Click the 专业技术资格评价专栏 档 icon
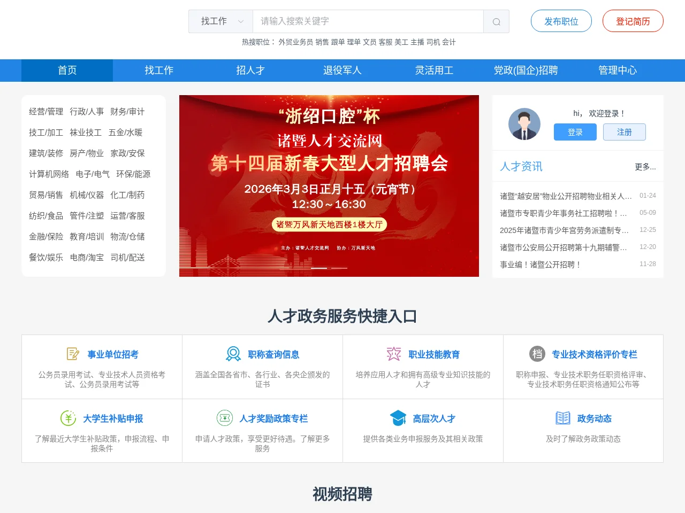The width and height of the screenshot is (685, 513). tap(537, 354)
